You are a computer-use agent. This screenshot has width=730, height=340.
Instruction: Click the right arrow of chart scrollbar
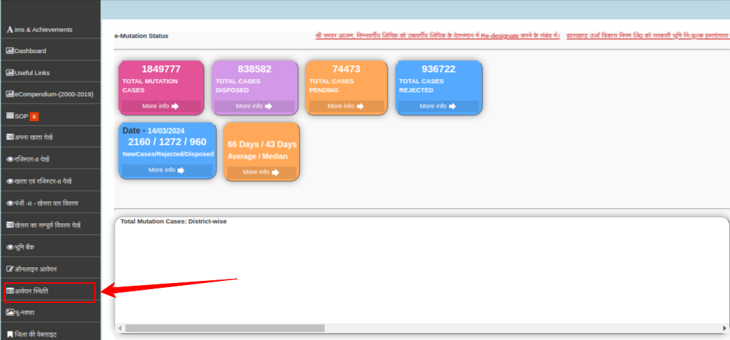(x=725, y=328)
